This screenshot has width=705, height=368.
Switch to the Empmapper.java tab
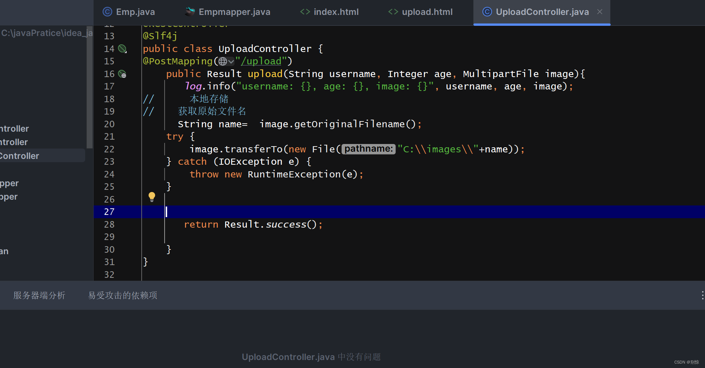[x=234, y=12]
